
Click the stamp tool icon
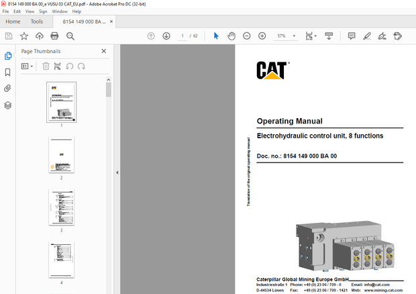398,36
